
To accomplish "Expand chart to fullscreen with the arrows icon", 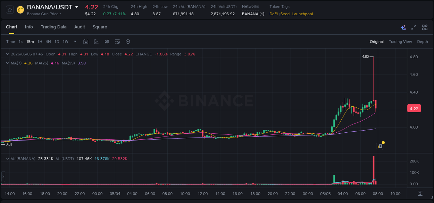I will (414, 27).
